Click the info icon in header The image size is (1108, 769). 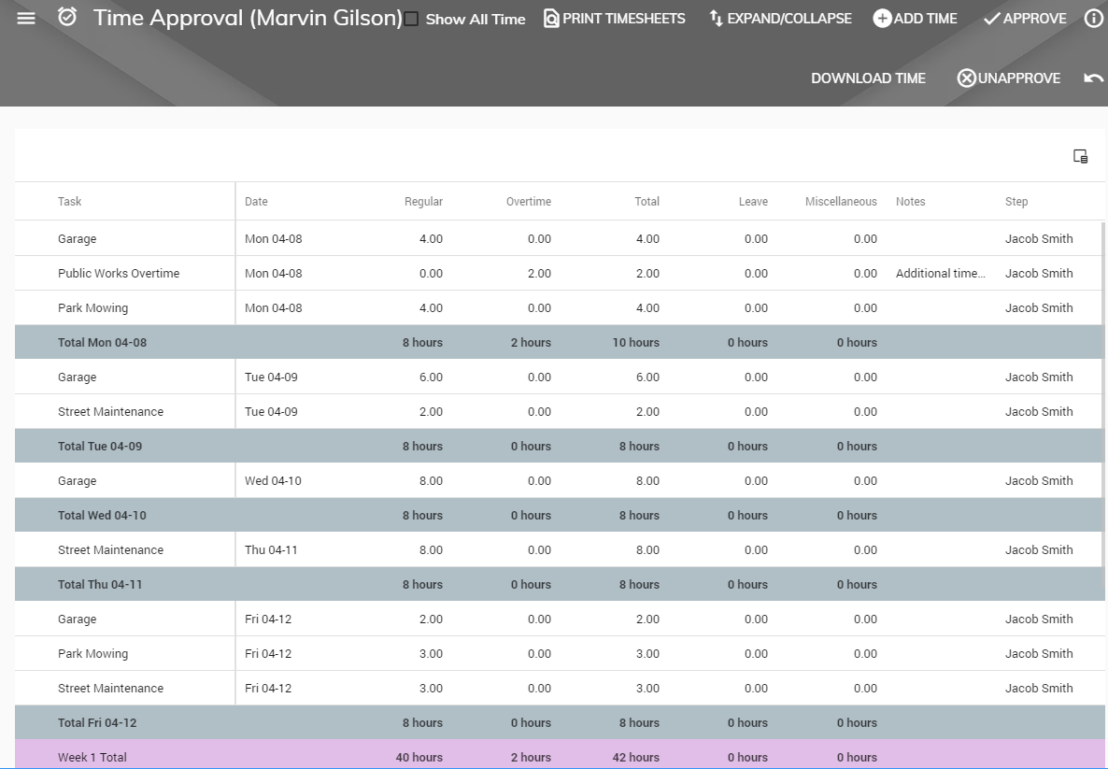tap(1093, 19)
